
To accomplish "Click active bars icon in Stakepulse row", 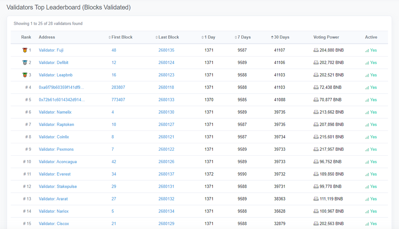I will (x=367, y=187).
